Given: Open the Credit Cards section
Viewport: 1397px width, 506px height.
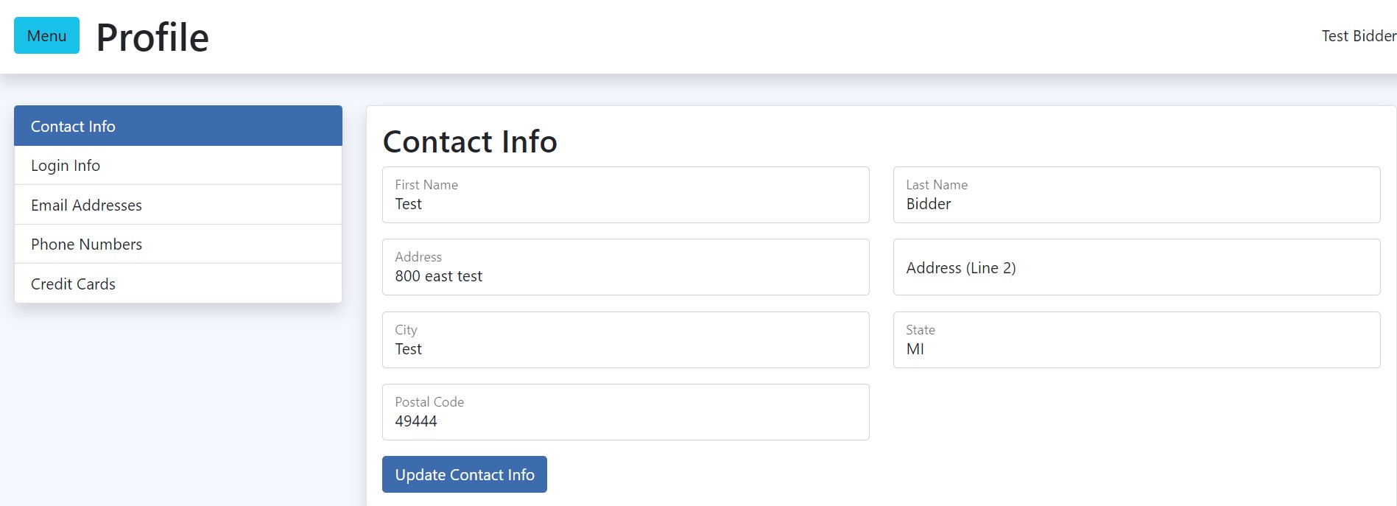Looking at the screenshot, I should tap(177, 284).
